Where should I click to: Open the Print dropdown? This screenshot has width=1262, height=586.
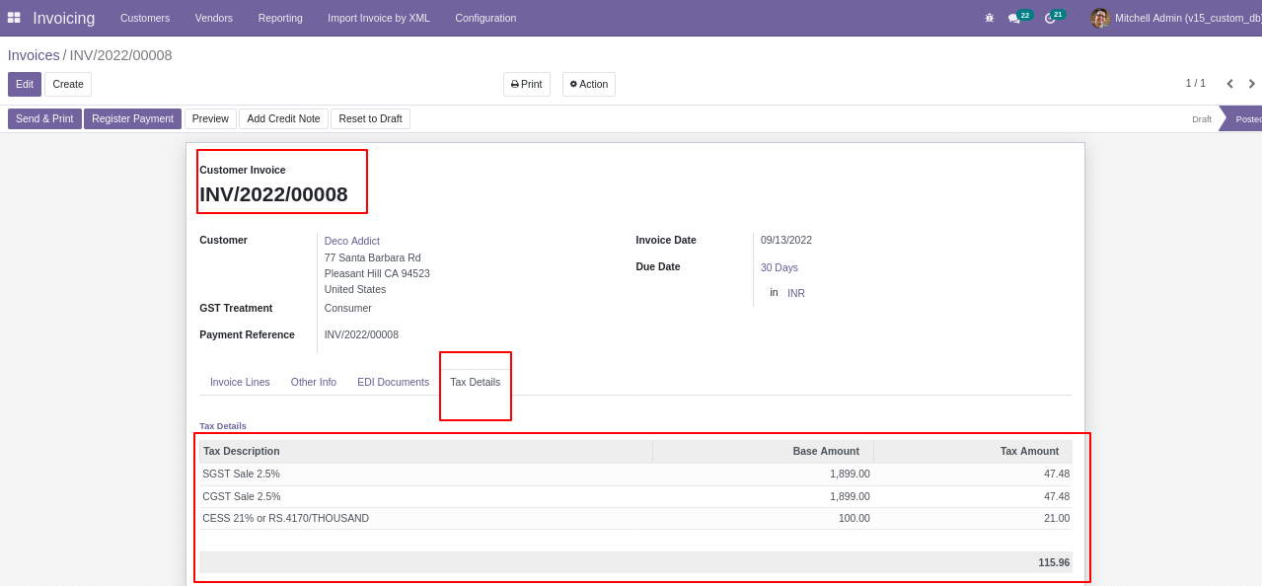[527, 84]
